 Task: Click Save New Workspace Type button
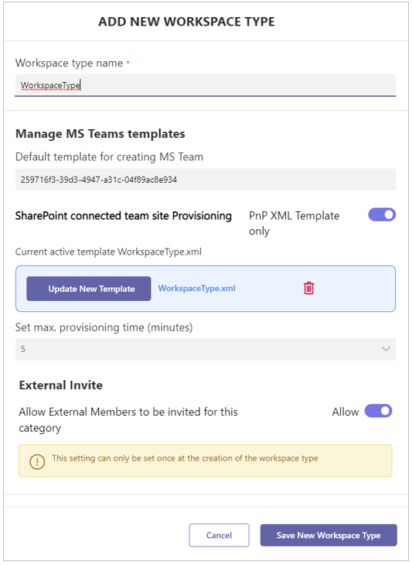[329, 536]
